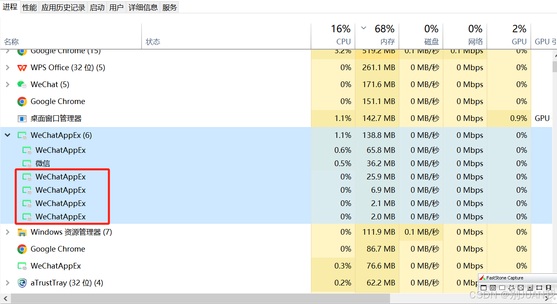Screen dimensions: 557x304
Task: Click the Chrome icon in the 86.7 MB row
Action: click(22, 249)
